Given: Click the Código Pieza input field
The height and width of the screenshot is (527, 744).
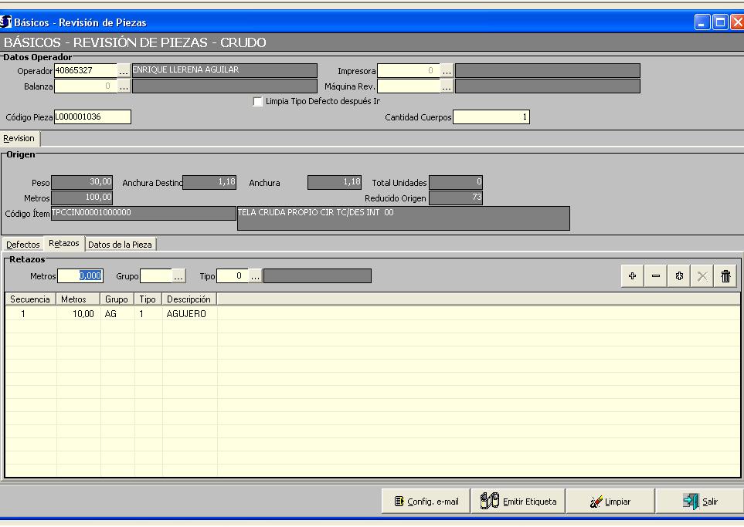Looking at the screenshot, I should tap(92, 117).
